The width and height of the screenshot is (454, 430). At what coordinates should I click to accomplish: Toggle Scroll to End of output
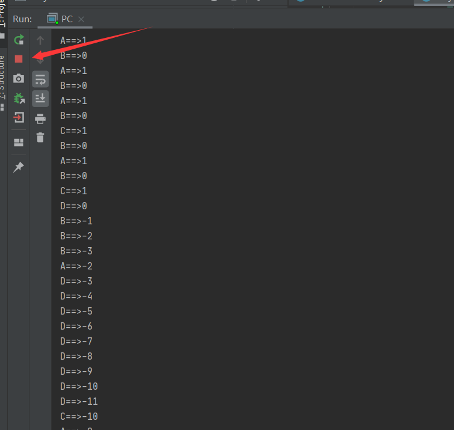pyautogui.click(x=40, y=99)
